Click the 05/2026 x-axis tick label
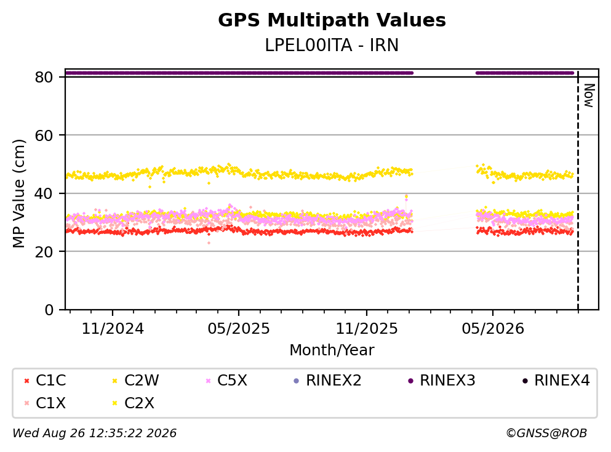 (x=493, y=329)
